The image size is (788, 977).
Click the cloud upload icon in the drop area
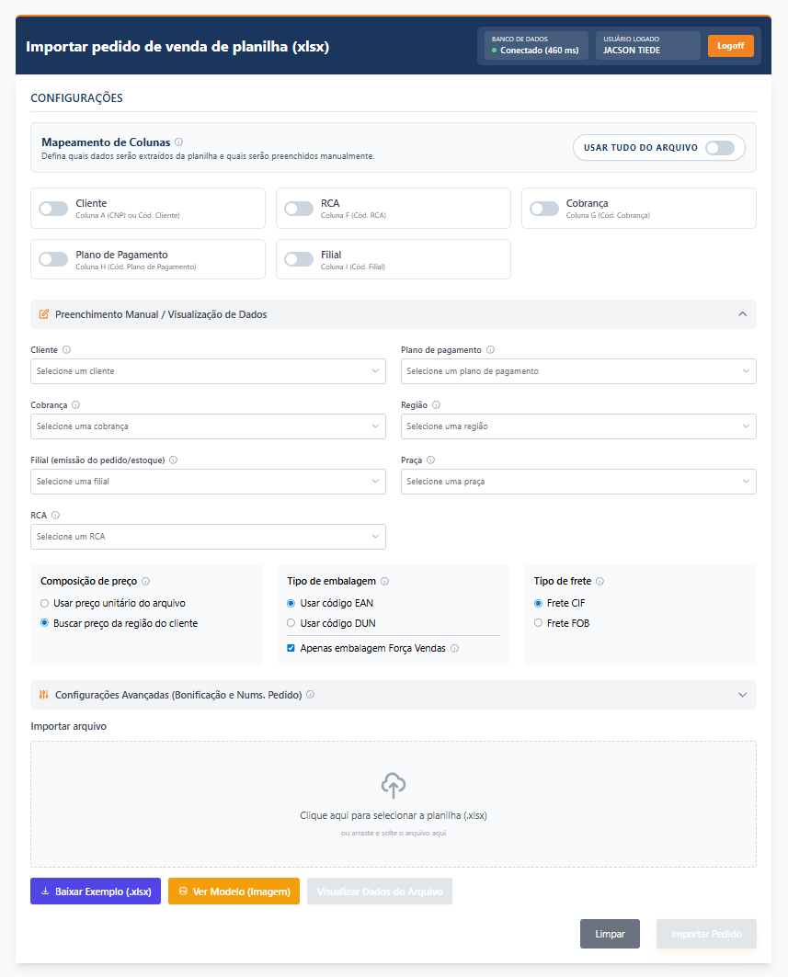[394, 785]
